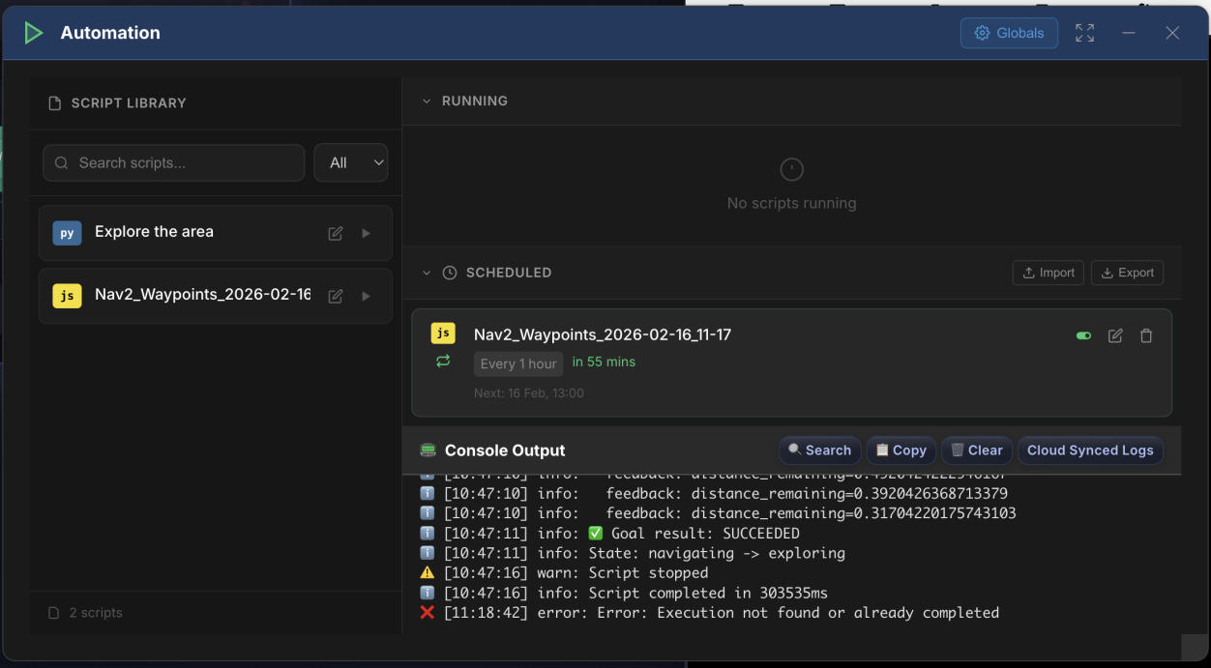Run the Explore the area script

366,232
